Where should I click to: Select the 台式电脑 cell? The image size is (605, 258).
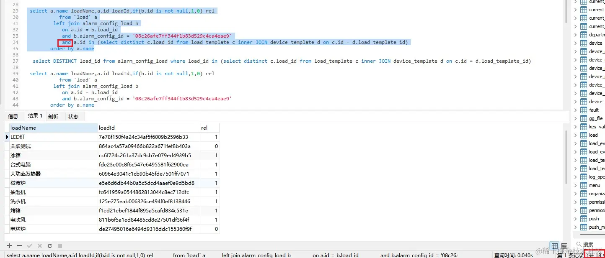coord(54,164)
